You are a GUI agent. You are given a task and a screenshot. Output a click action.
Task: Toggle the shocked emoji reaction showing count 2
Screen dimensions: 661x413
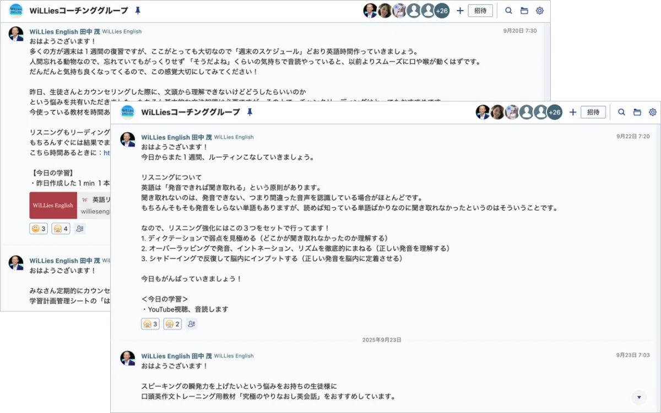tap(172, 324)
